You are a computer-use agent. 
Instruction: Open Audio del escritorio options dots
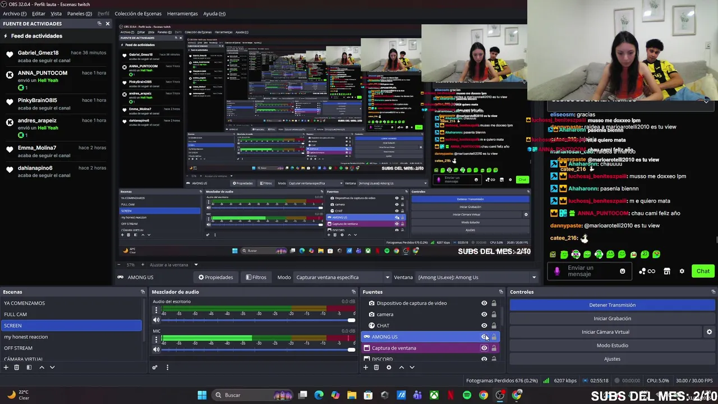click(157, 310)
